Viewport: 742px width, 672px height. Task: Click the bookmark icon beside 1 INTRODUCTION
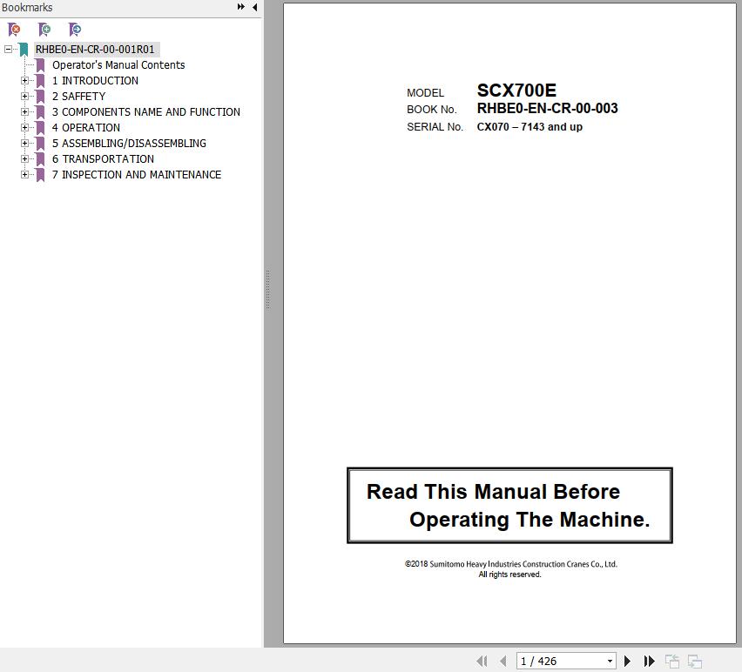40,81
